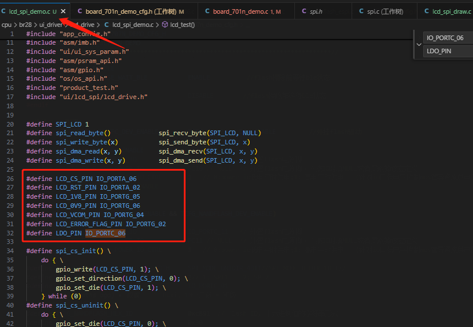The height and width of the screenshot is (327, 473).
Task: Click the C file icon in breadcrumb
Action: click(x=107, y=25)
